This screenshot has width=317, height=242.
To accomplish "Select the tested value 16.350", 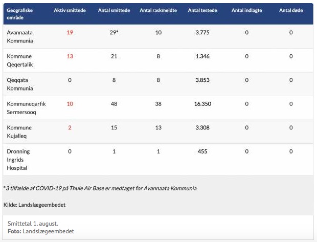I will 202,104.
